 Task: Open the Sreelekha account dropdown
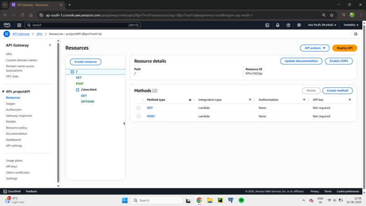351,25
